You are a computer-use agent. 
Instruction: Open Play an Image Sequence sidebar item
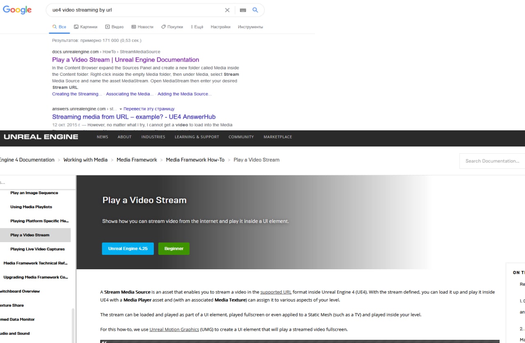[34, 193]
